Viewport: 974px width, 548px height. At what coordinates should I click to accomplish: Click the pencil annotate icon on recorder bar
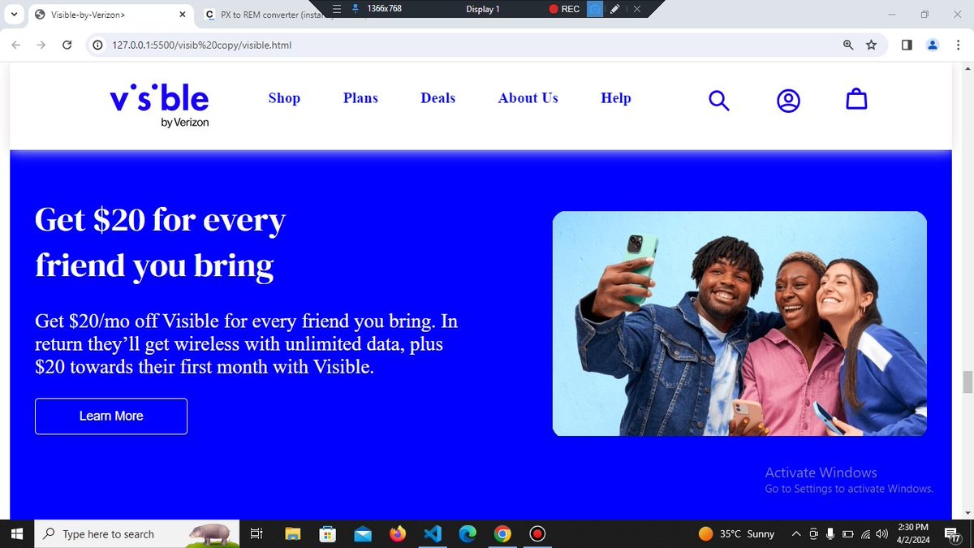click(615, 9)
